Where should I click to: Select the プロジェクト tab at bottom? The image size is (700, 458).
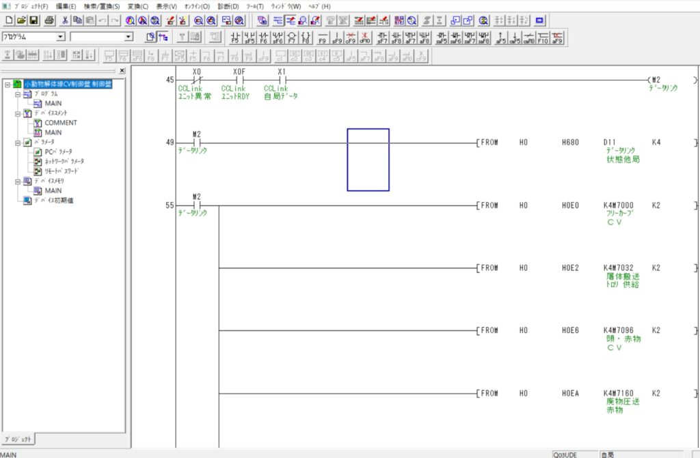click(x=18, y=439)
